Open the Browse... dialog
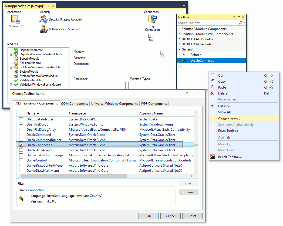Viewport: 283px width, 226px height. (188, 192)
